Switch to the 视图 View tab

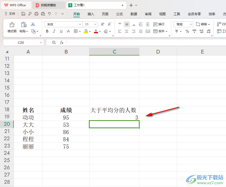(x=162, y=14)
